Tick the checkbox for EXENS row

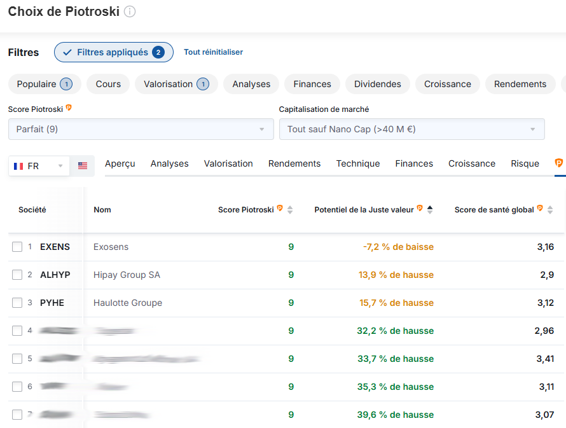[17, 247]
